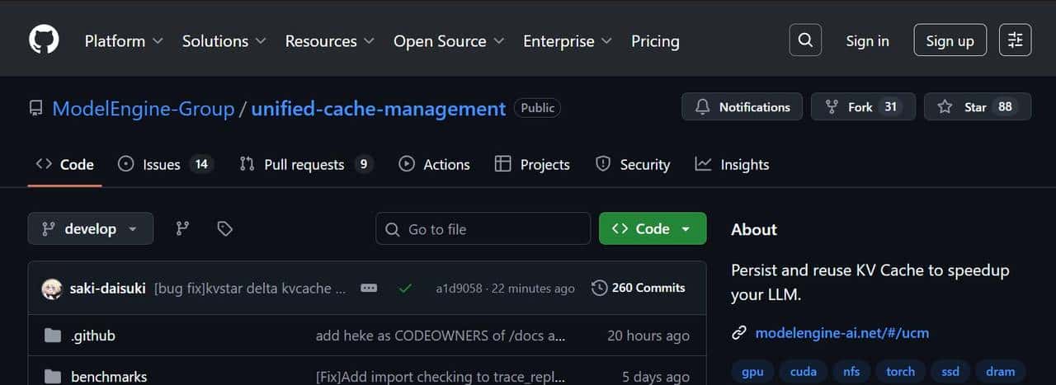Expand the Platform menu

(124, 41)
